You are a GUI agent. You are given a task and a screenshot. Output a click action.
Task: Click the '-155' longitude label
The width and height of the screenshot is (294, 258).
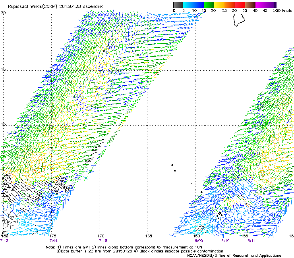point(243,236)
